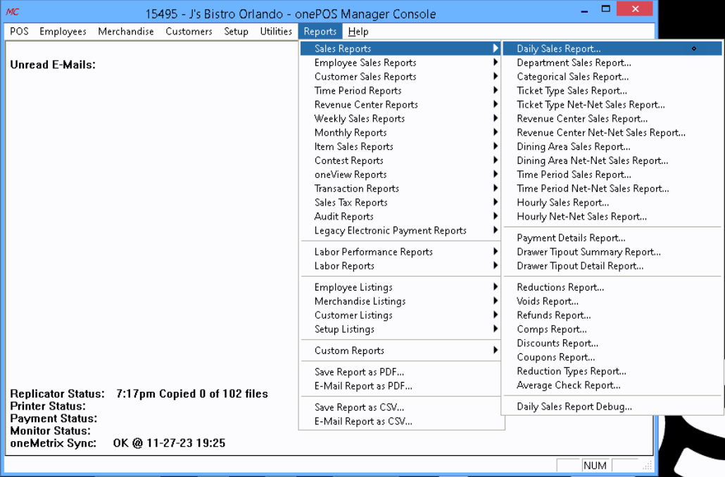Open the Merchandise menu

point(126,32)
